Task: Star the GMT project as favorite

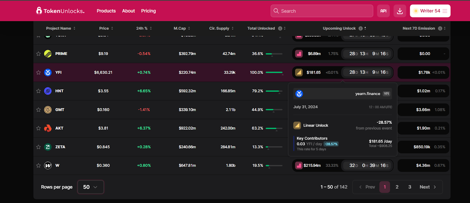Action: 38,110
